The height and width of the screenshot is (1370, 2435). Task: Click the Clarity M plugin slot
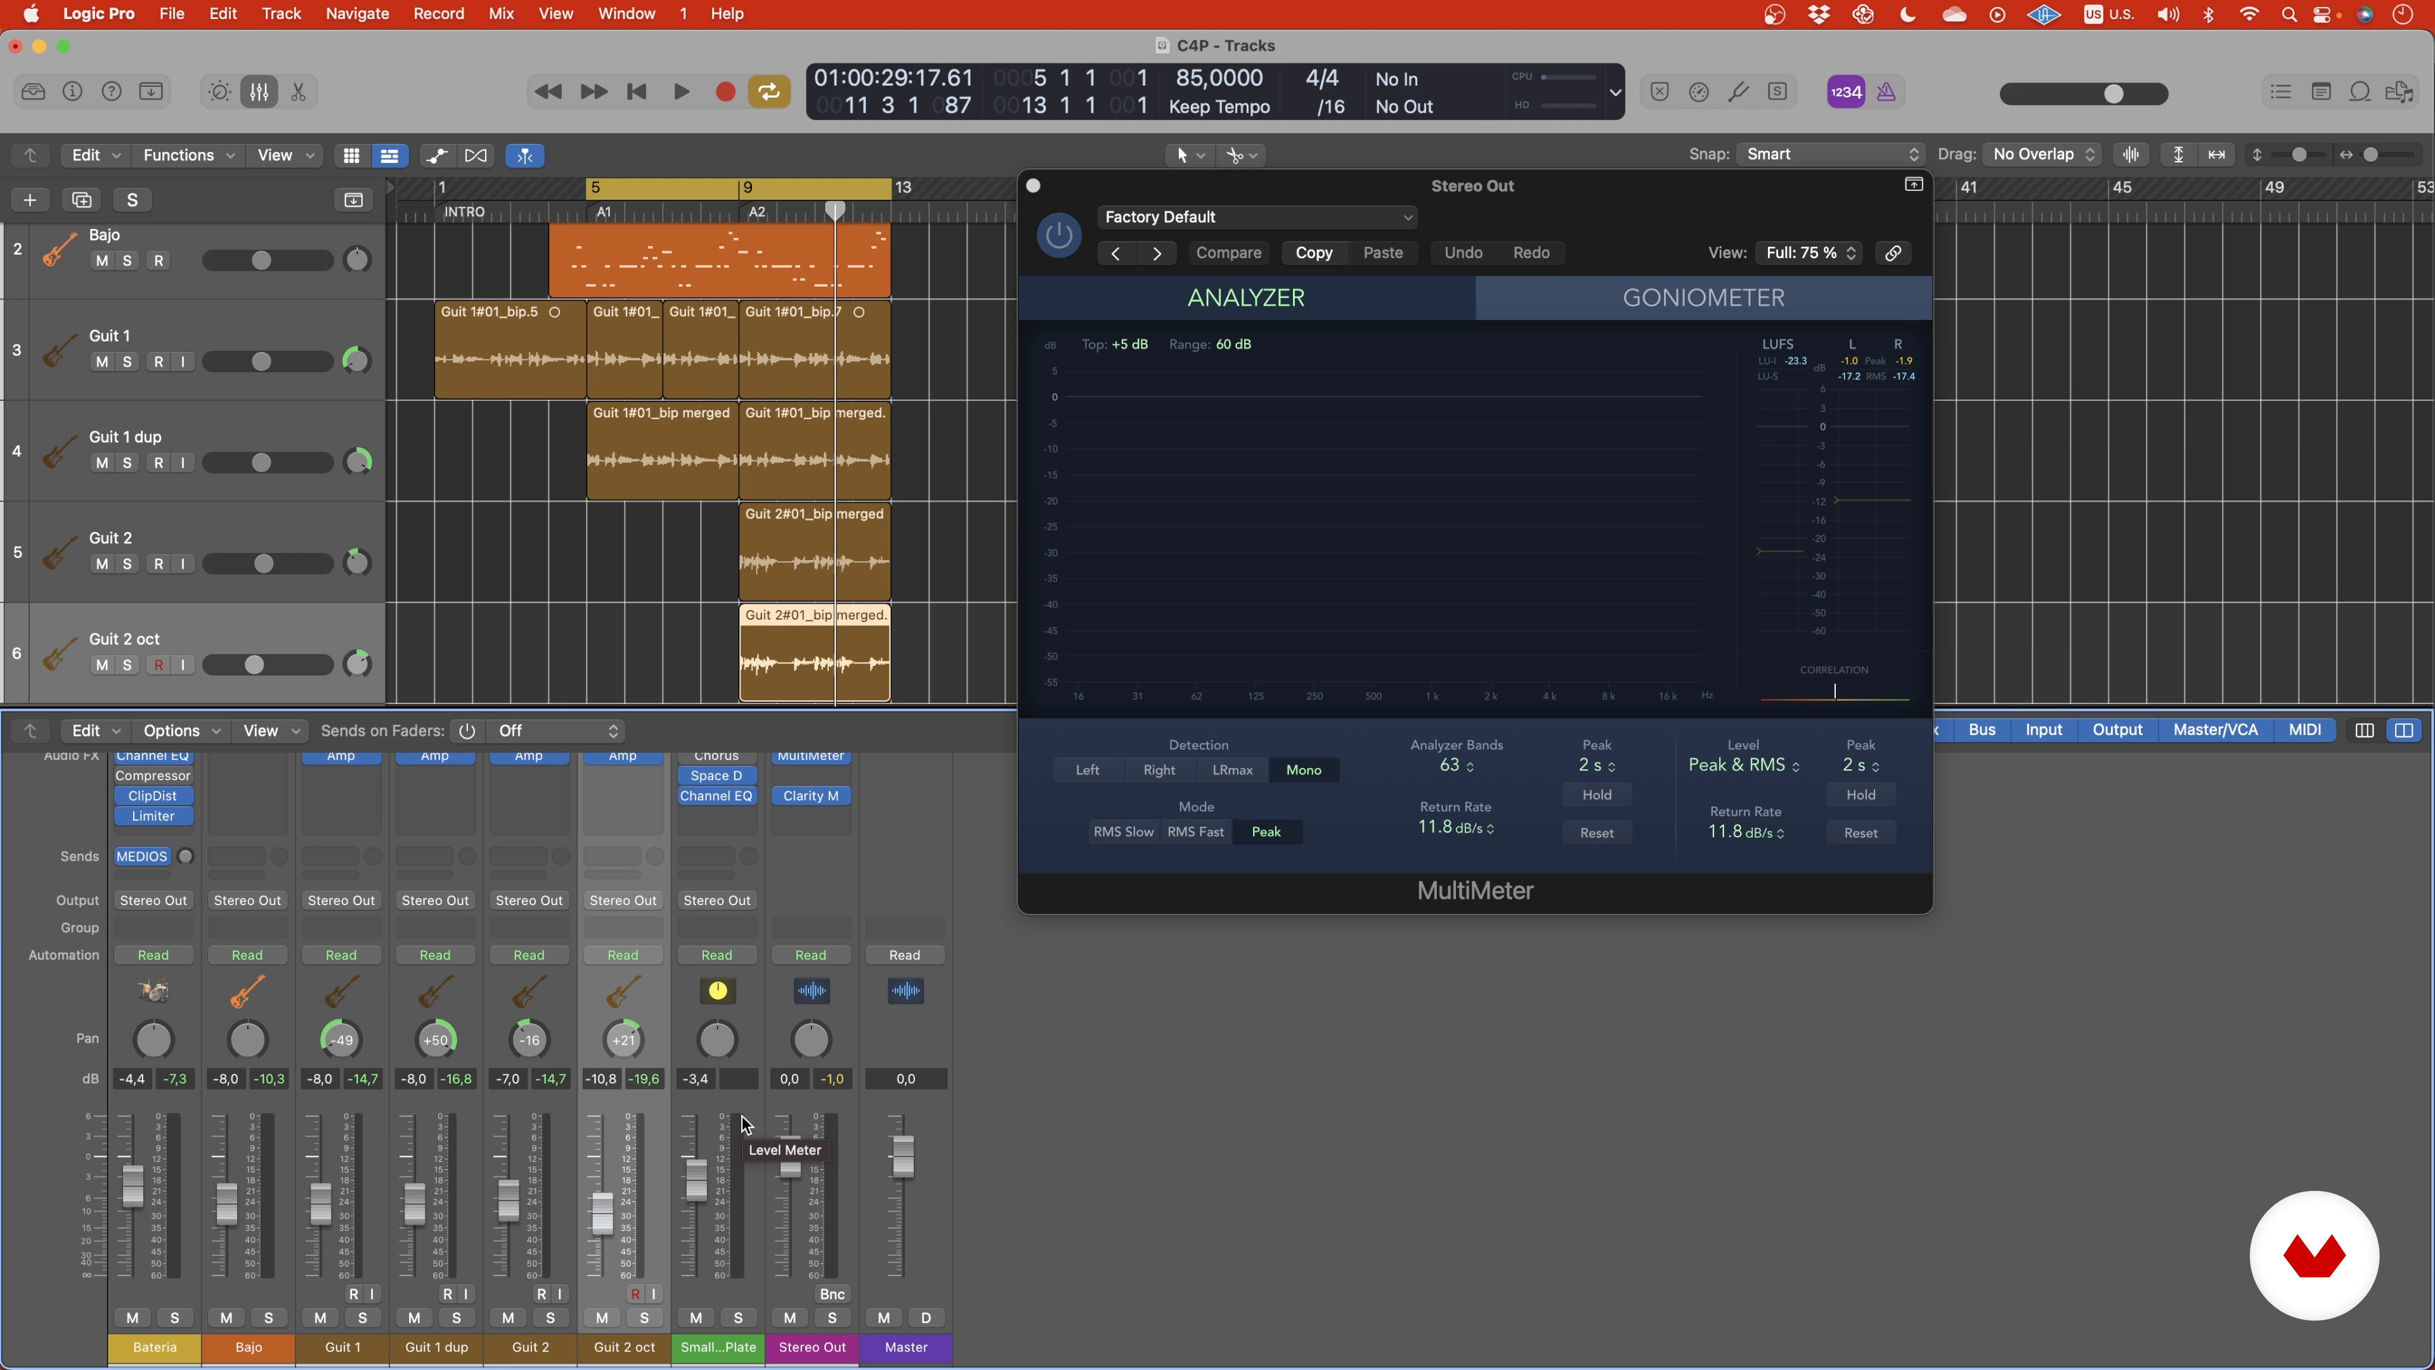click(x=811, y=796)
